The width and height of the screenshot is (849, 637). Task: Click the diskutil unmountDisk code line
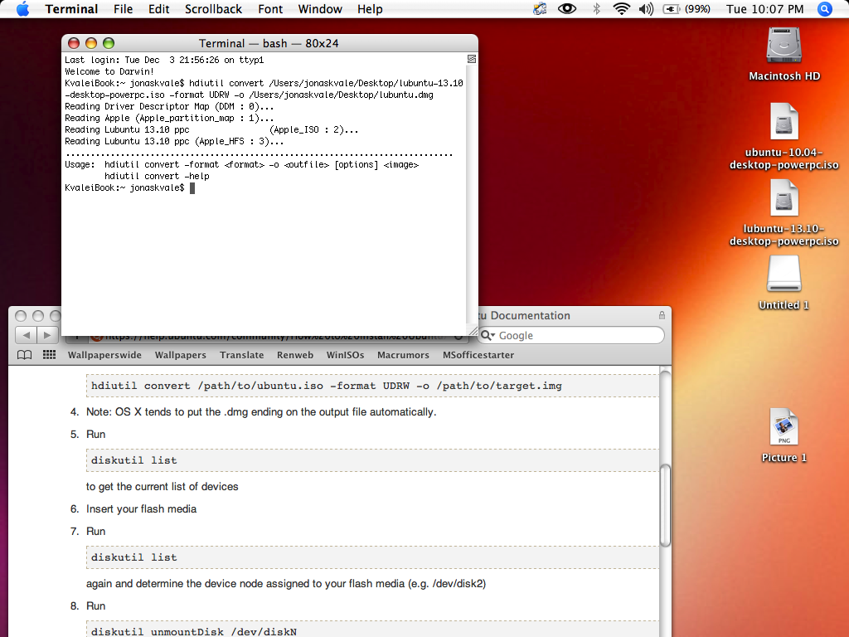click(x=372, y=630)
